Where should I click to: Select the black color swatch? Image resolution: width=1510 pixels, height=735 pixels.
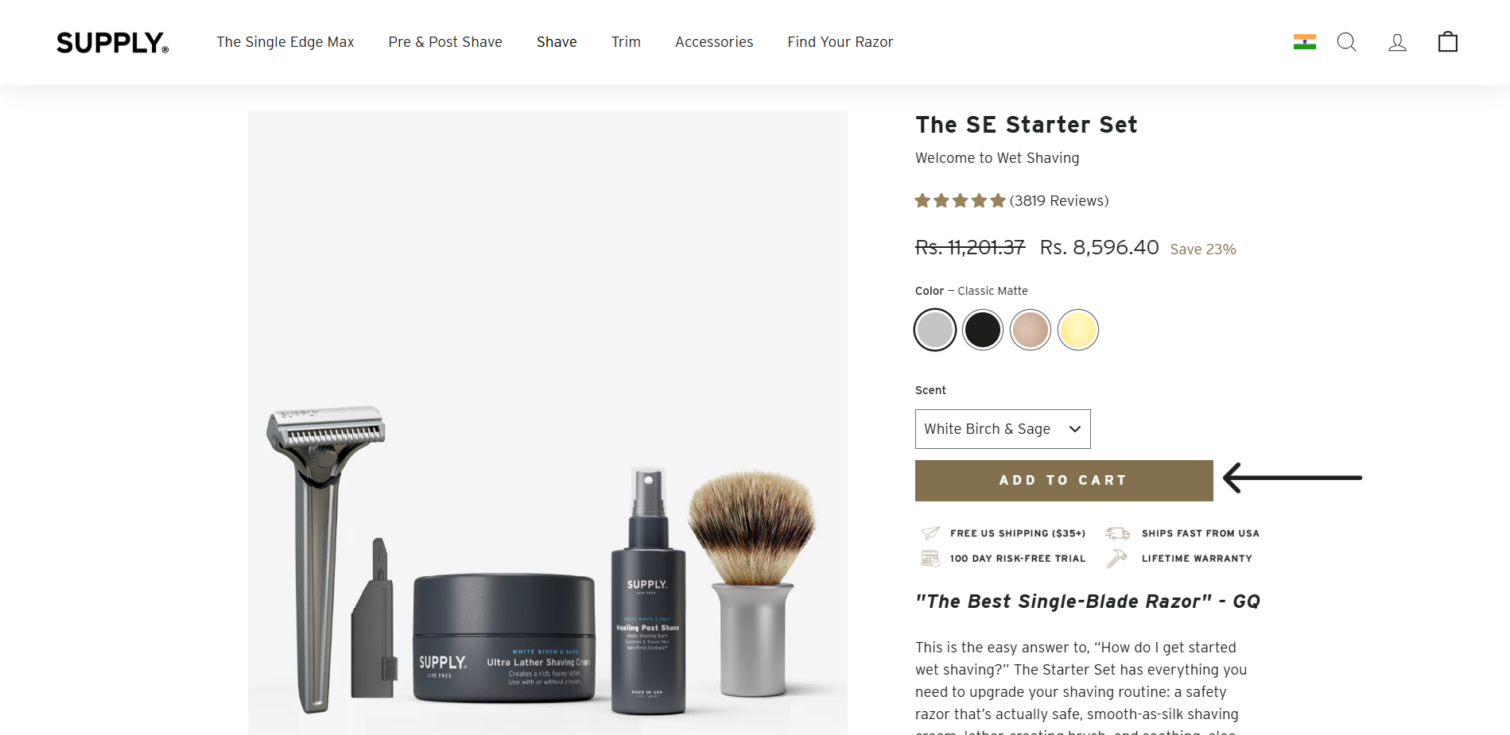tap(983, 330)
